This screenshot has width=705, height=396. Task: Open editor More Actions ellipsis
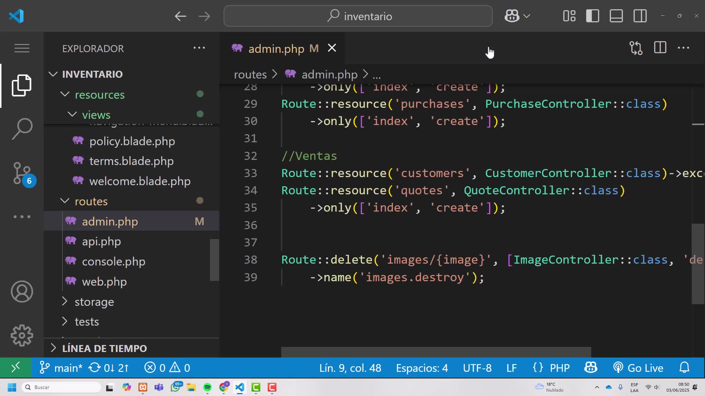(683, 48)
